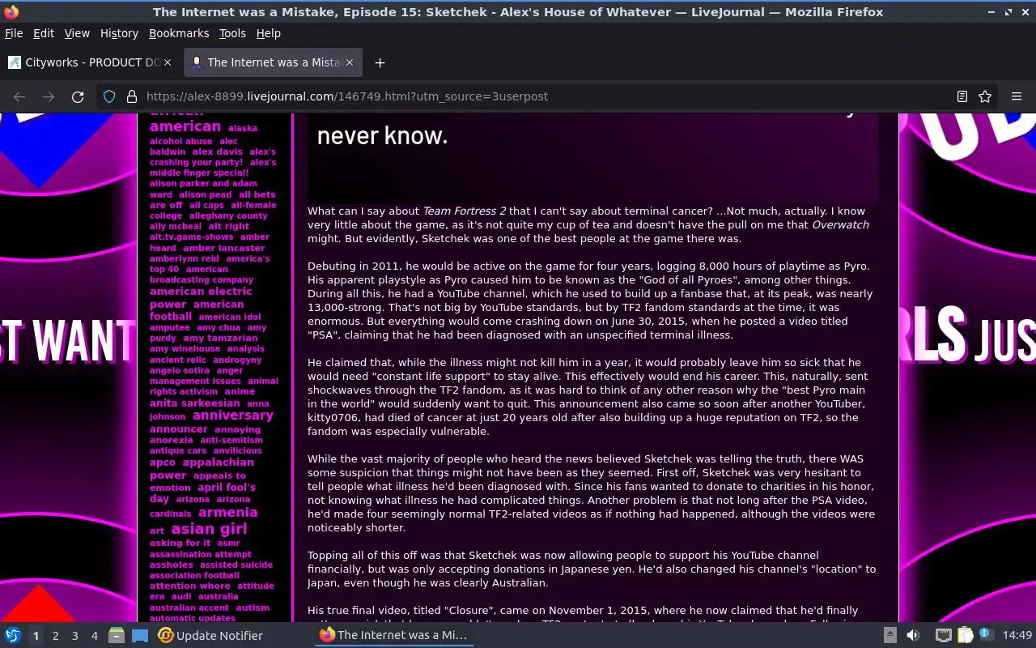Go forward one page
The width and height of the screenshot is (1036, 648).
point(49,96)
